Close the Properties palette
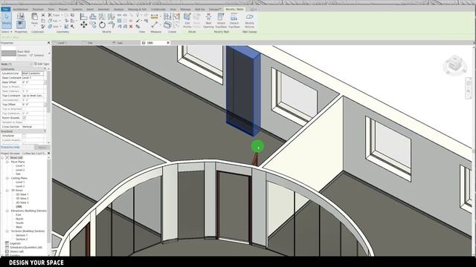Screen dimensions: 476x267 [48, 43]
